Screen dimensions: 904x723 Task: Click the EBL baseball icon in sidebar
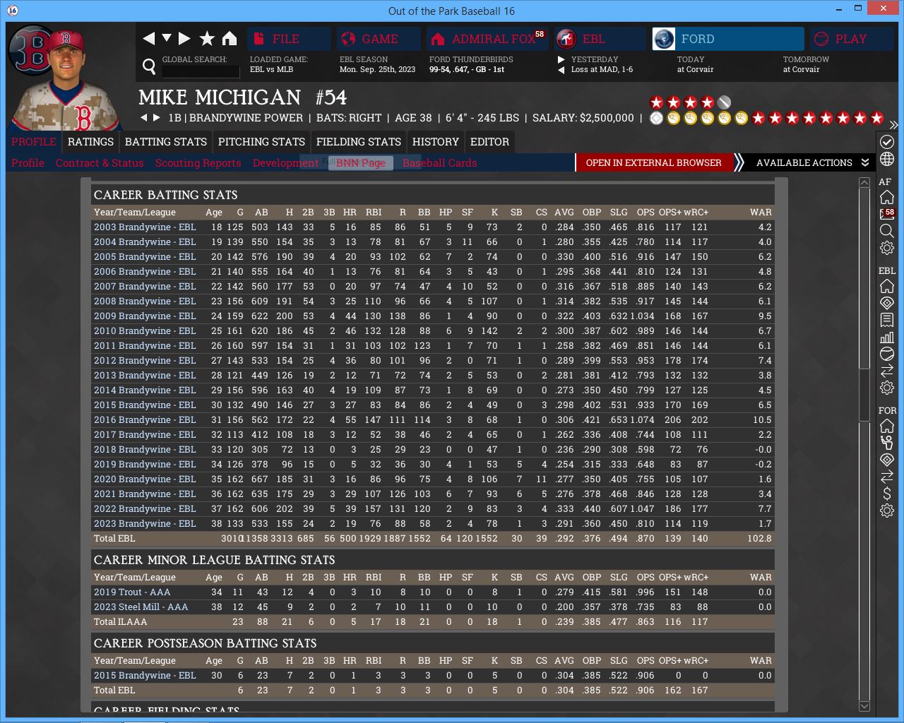click(887, 354)
